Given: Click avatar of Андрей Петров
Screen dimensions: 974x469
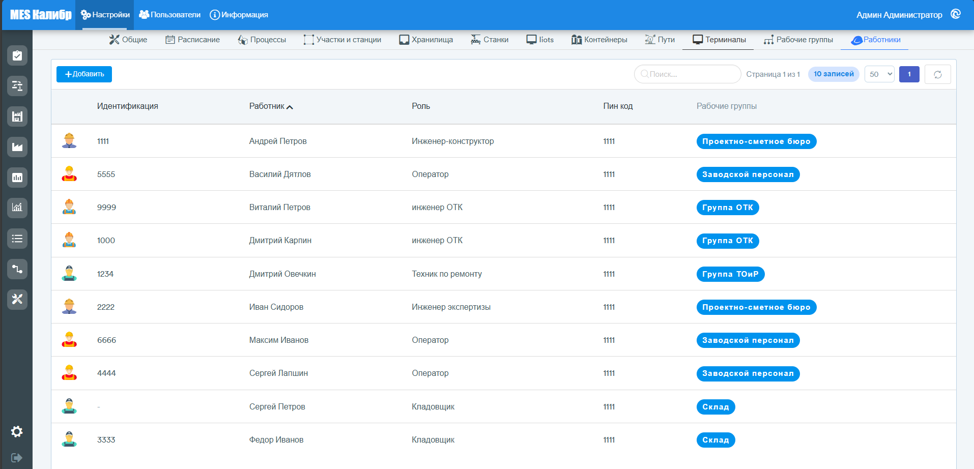Looking at the screenshot, I should pos(69,141).
